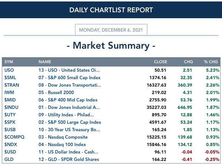Open the $SML symbol link
This screenshot has width=222, height=165.
point(10,78)
